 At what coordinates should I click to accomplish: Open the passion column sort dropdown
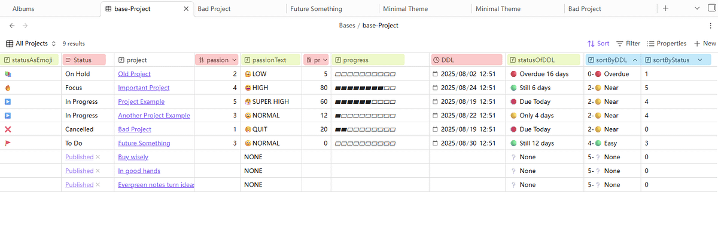(x=234, y=60)
